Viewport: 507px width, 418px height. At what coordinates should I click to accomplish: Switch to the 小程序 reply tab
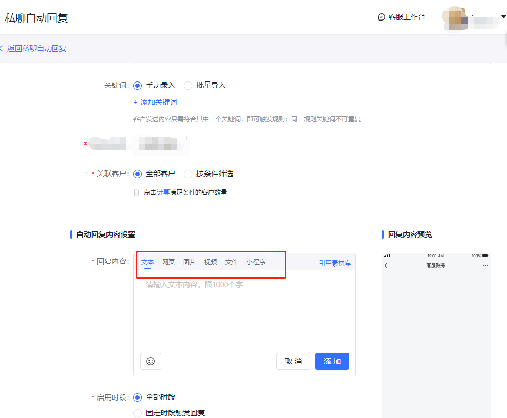pyautogui.click(x=256, y=262)
